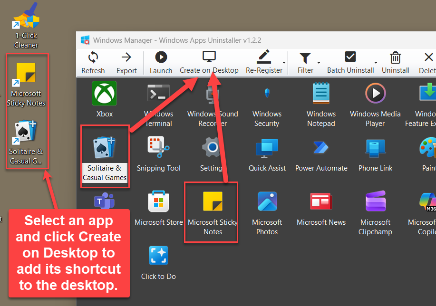Open the Re-Register dropdown arrow
Viewport: 436px width, 306px height.
pyautogui.click(x=284, y=63)
